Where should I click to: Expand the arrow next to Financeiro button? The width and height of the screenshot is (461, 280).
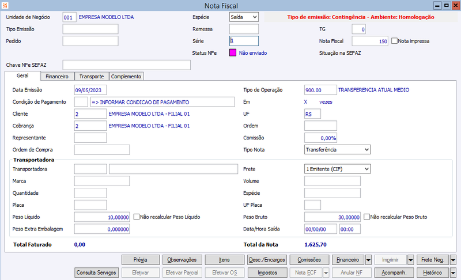[x=368, y=260]
